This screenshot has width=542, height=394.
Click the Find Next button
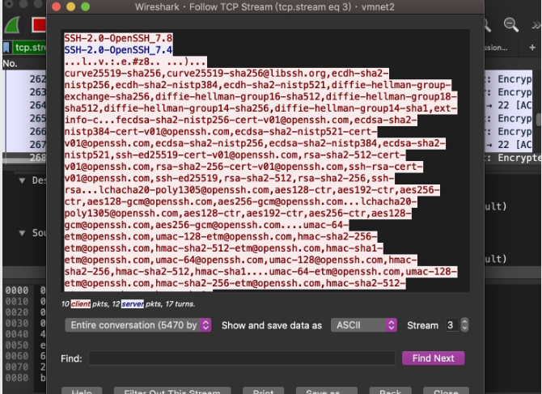pos(433,358)
